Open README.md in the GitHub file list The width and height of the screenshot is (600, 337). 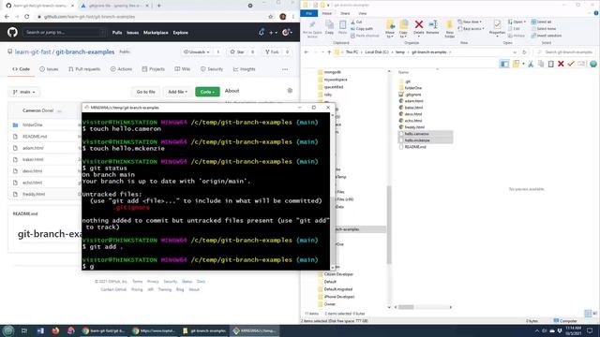[35, 137]
